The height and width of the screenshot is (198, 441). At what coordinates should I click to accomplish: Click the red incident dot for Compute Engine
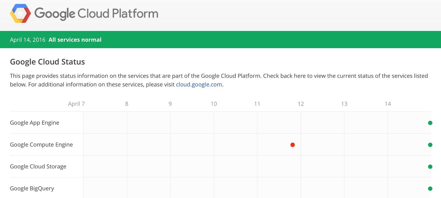pyautogui.click(x=293, y=145)
